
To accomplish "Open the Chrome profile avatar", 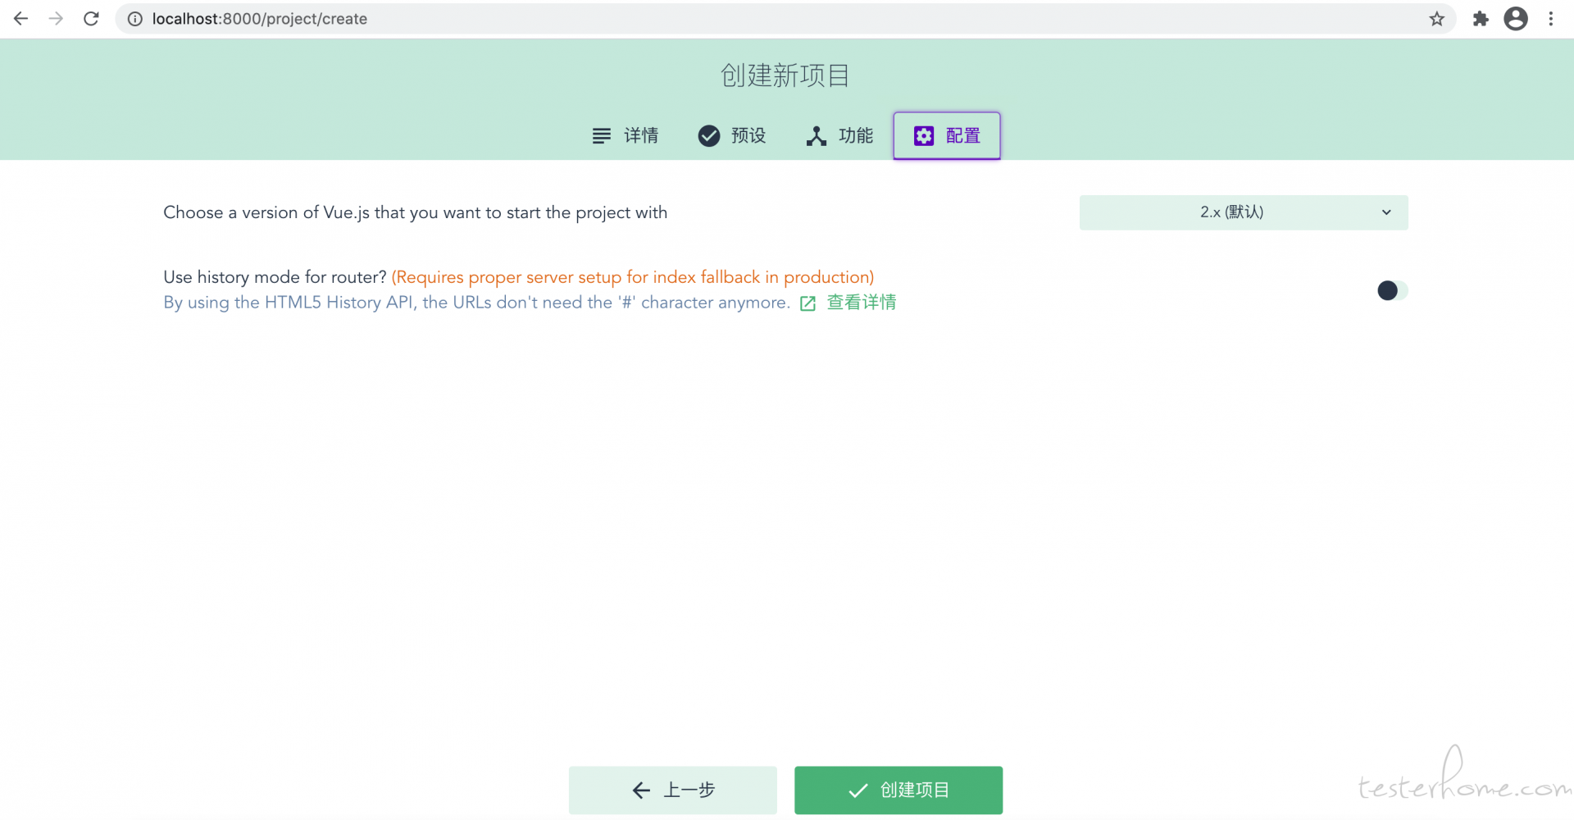I will (x=1516, y=19).
